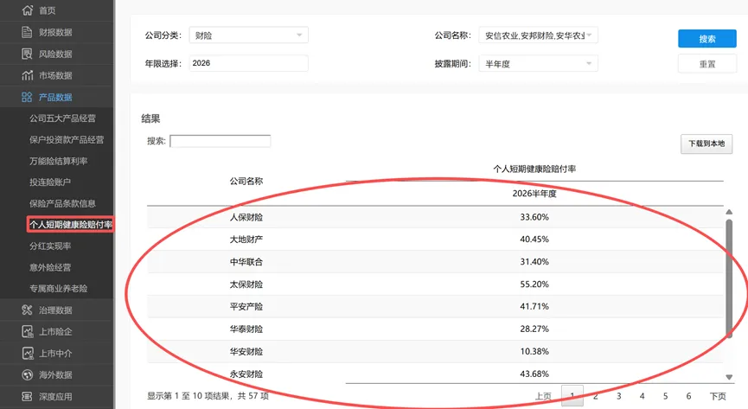Click the 人保财险 row name

246,217
